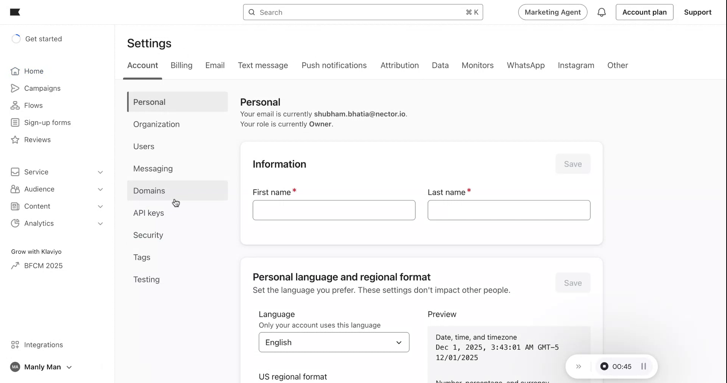
Task: Select the Flows sidebar icon
Action: 14,106
